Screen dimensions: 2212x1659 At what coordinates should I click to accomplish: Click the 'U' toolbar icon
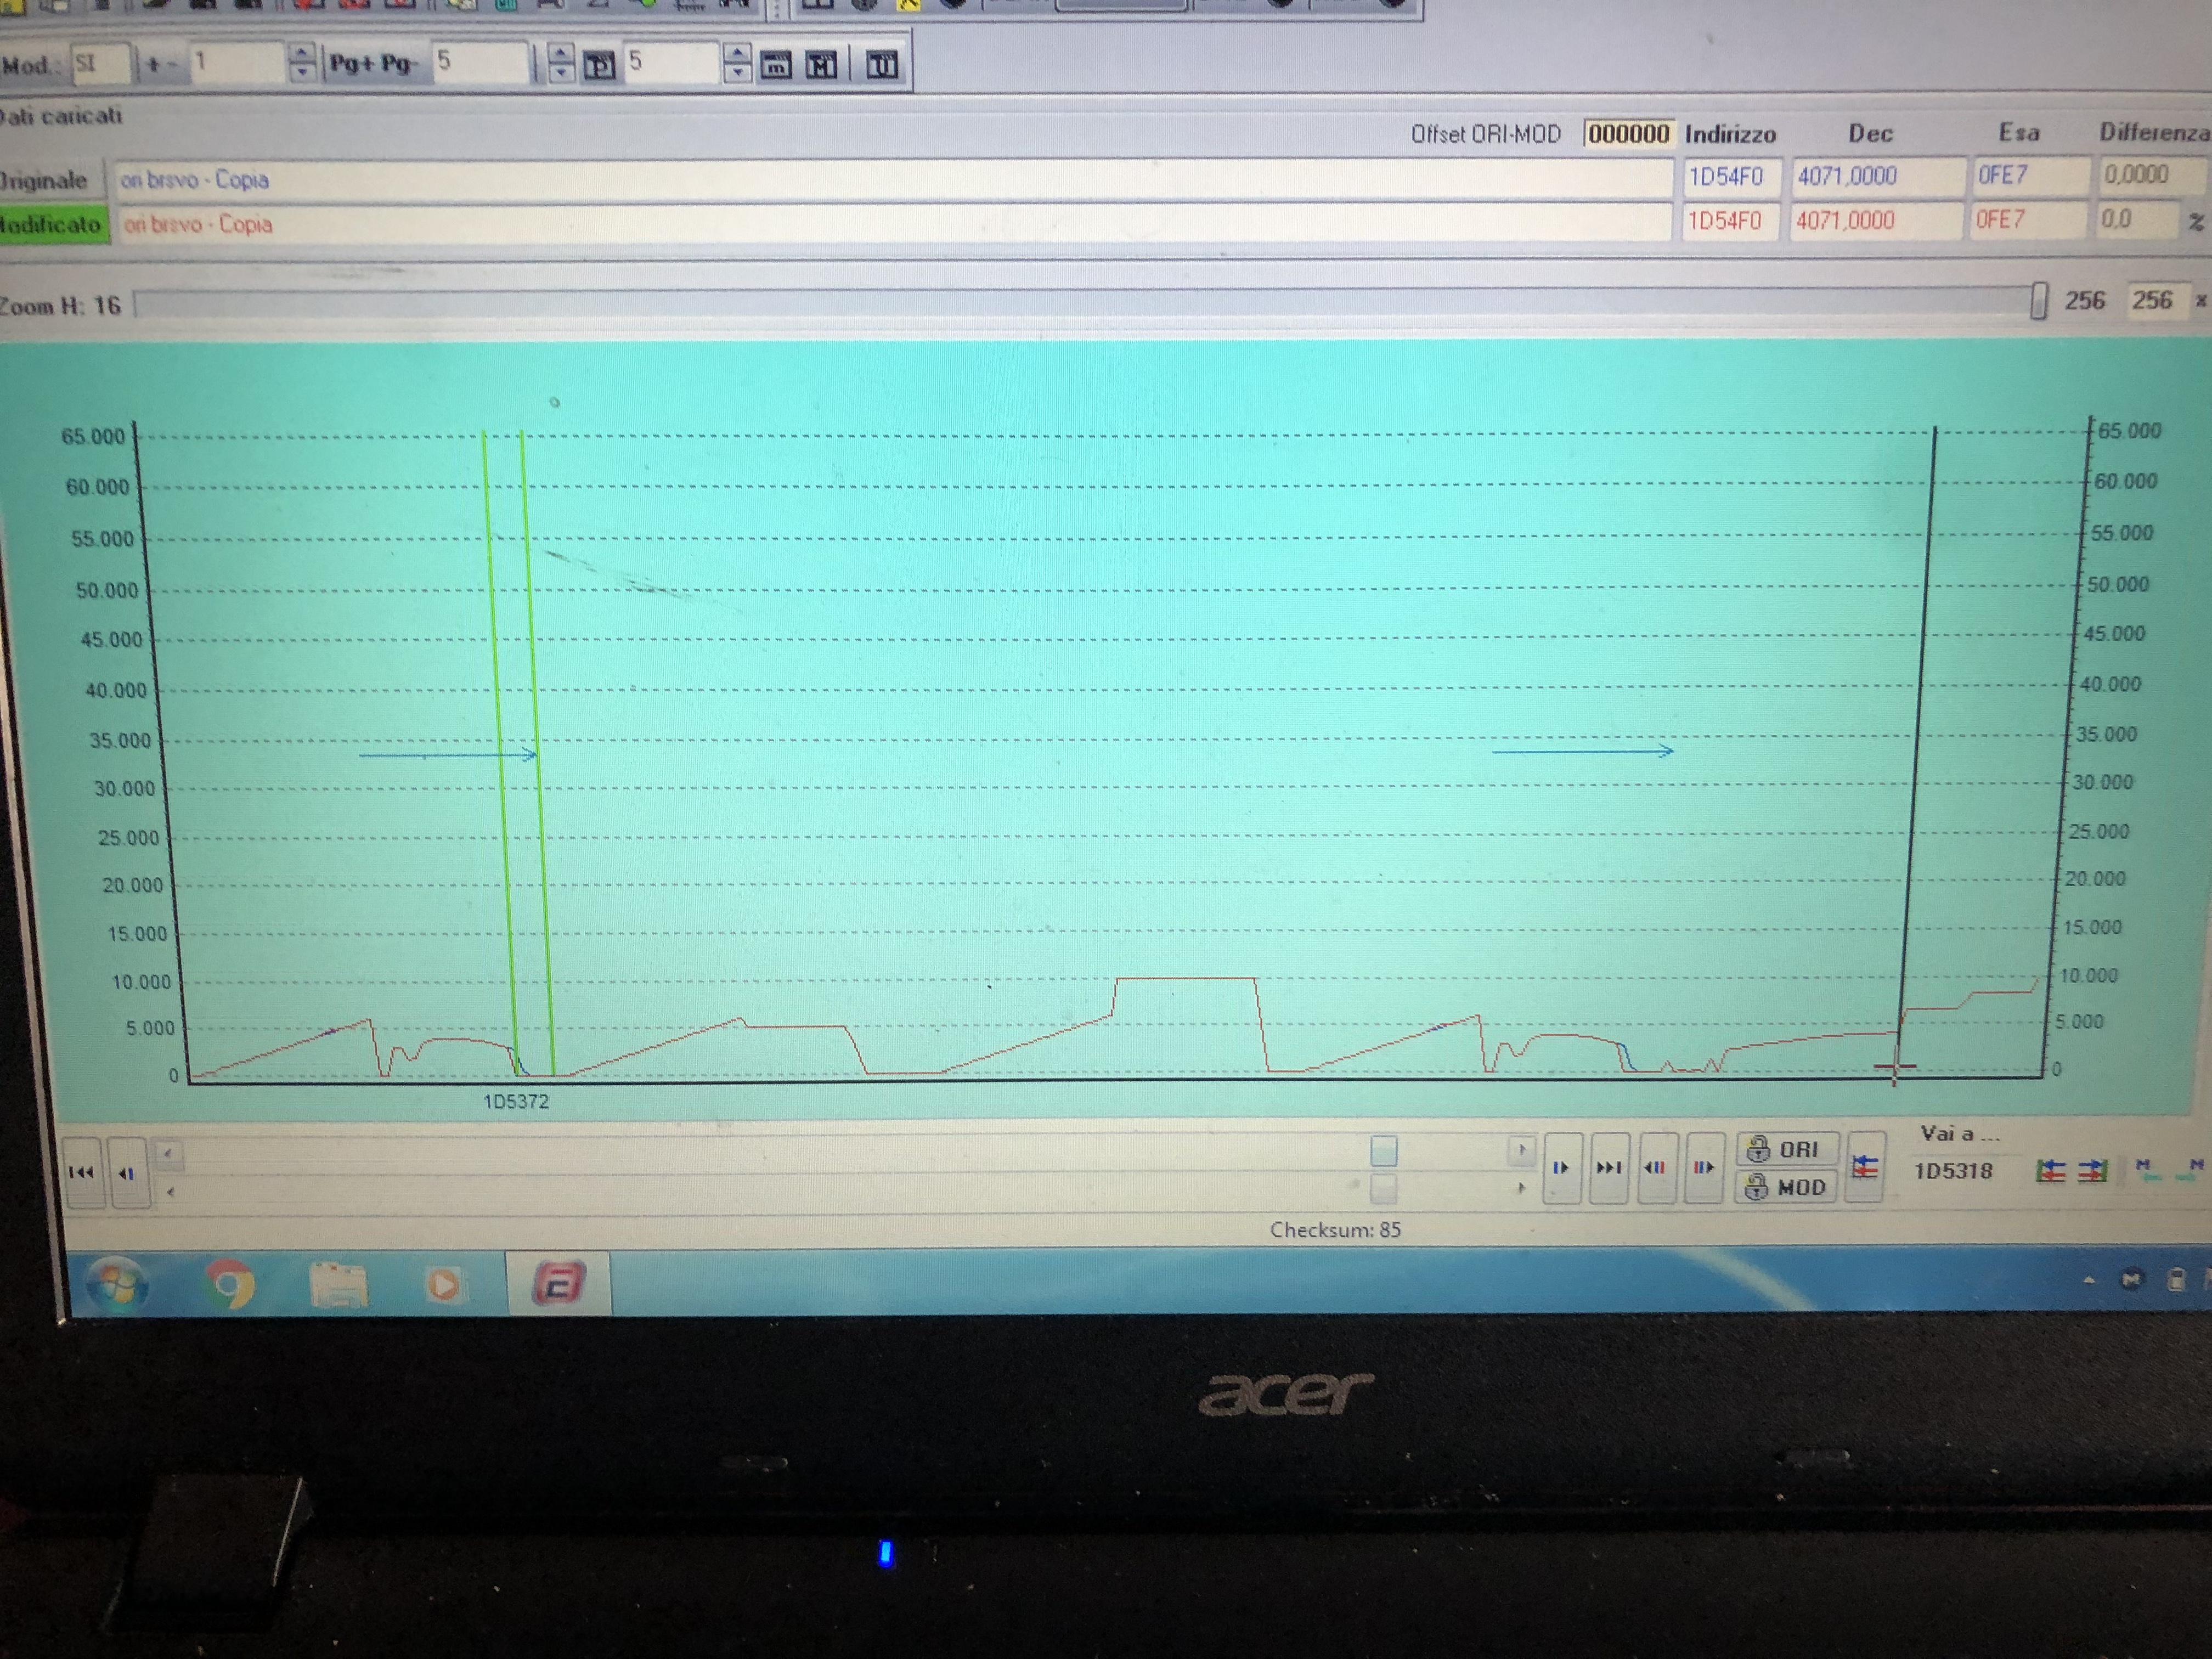coord(881,66)
